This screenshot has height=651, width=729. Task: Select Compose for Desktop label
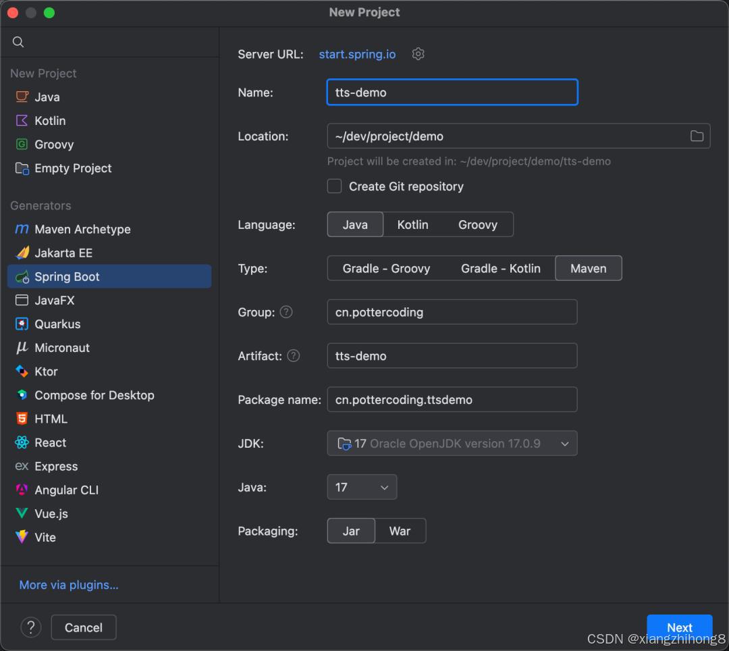(x=94, y=395)
